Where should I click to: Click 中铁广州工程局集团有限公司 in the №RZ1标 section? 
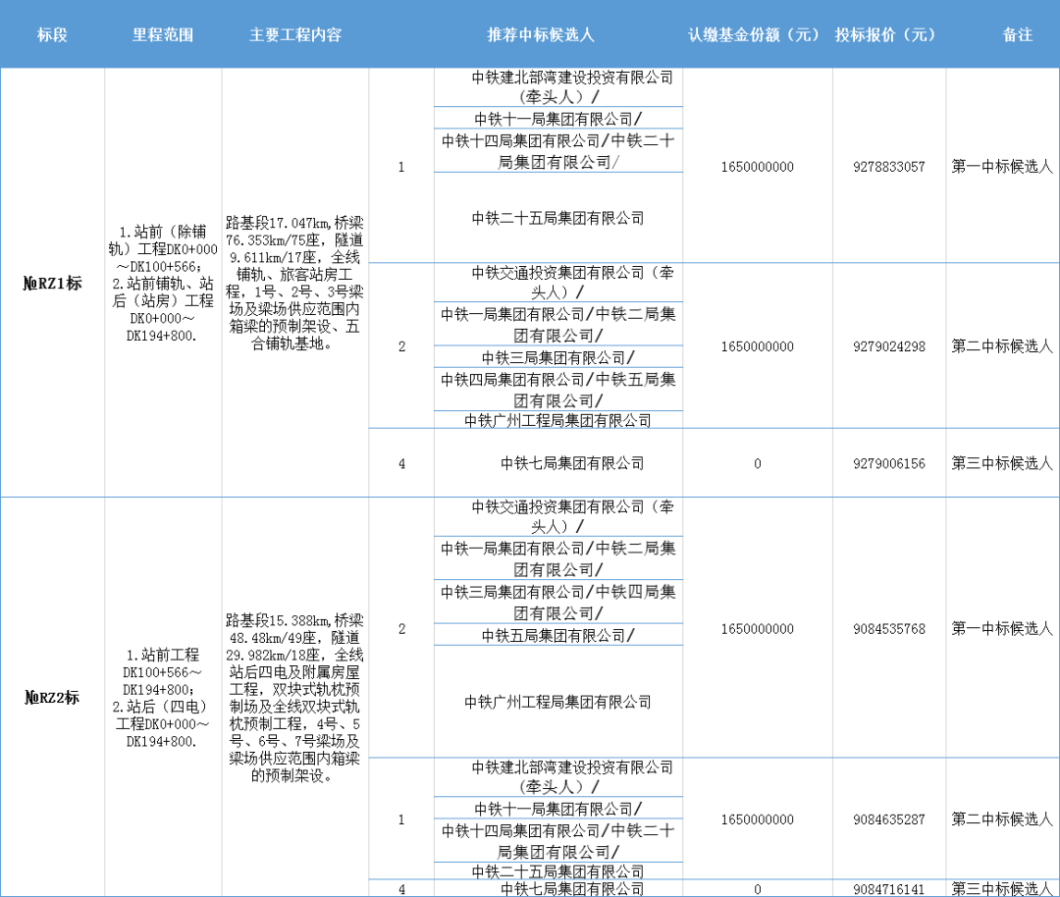[558, 420]
